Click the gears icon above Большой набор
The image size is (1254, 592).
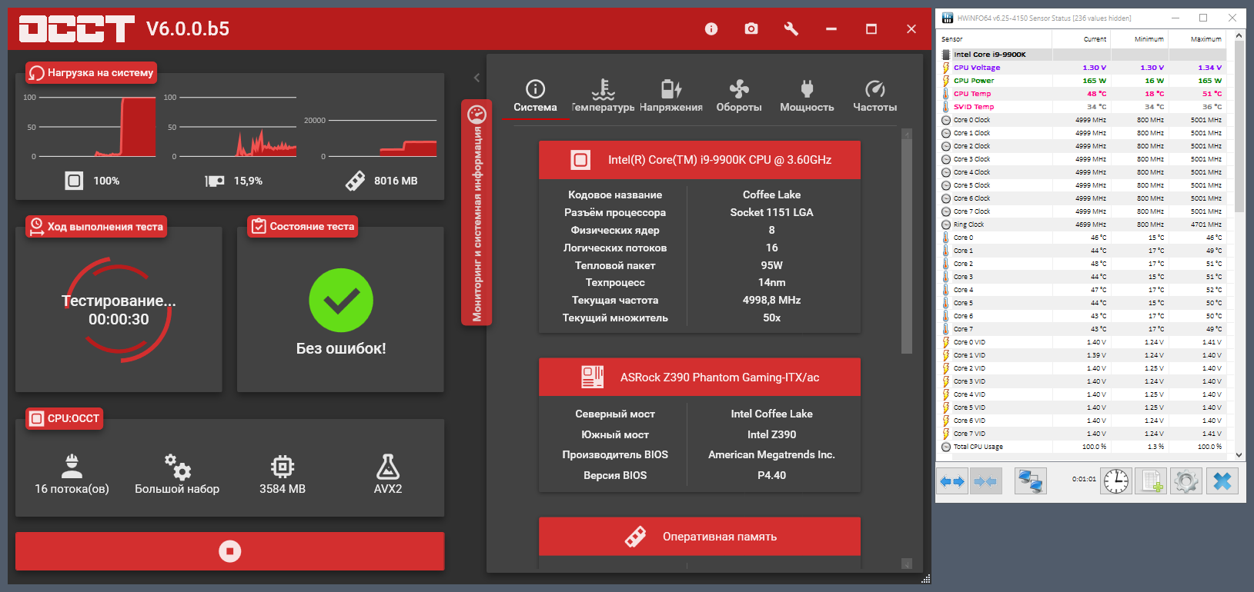[177, 466]
